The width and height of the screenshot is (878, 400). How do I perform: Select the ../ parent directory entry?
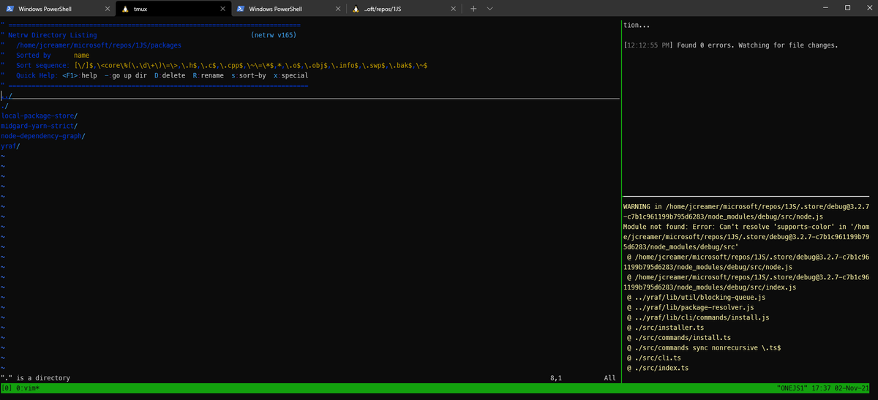pos(7,96)
